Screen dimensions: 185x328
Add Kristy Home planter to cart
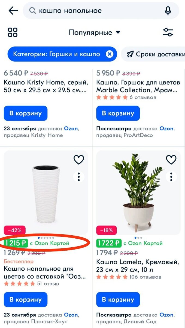[26, 113]
